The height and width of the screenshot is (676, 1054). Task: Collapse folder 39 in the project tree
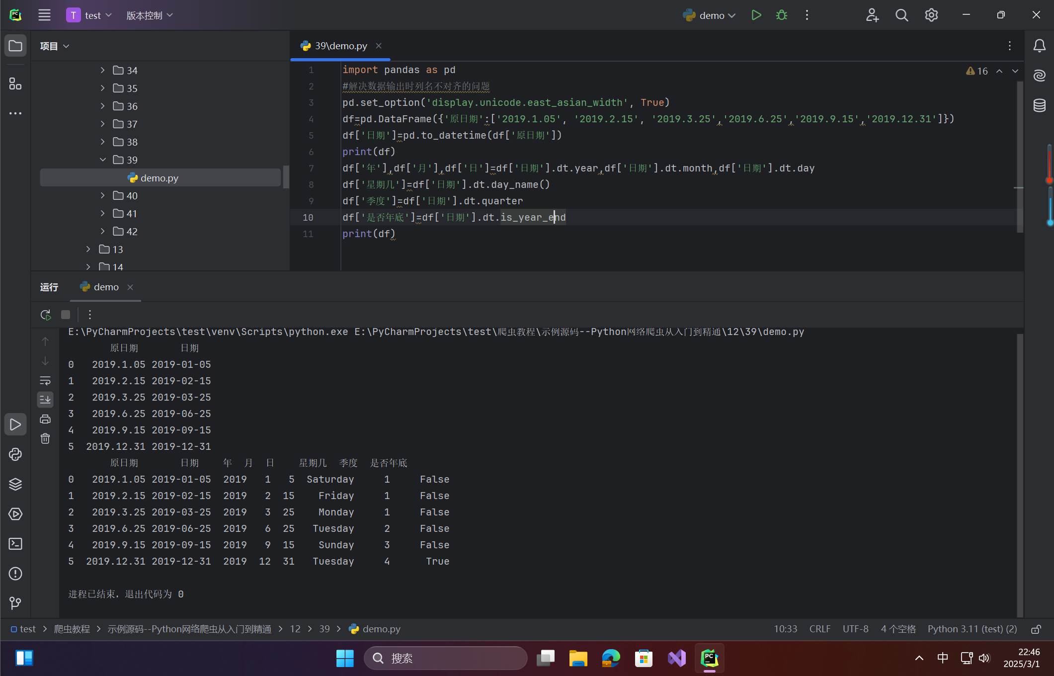(102, 160)
